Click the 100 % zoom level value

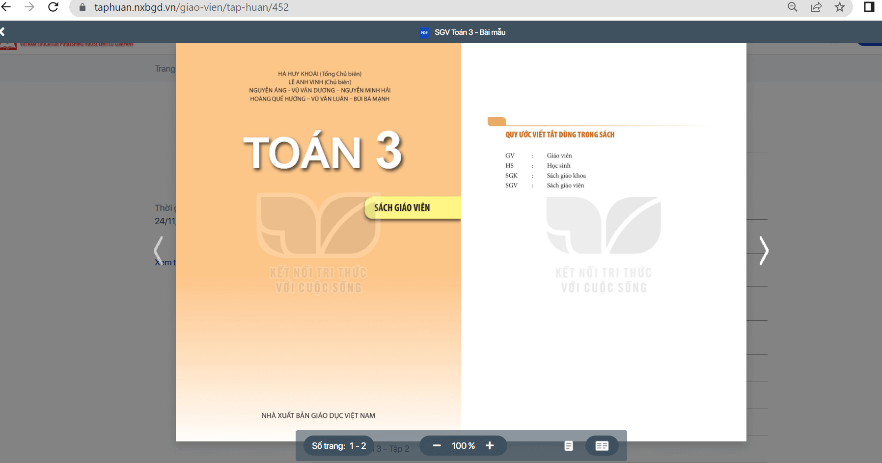point(463,446)
